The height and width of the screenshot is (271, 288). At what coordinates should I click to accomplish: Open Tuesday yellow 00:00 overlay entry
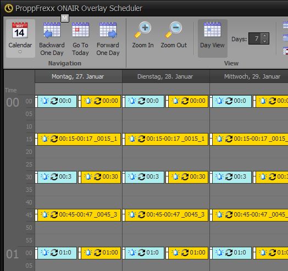click(187, 101)
